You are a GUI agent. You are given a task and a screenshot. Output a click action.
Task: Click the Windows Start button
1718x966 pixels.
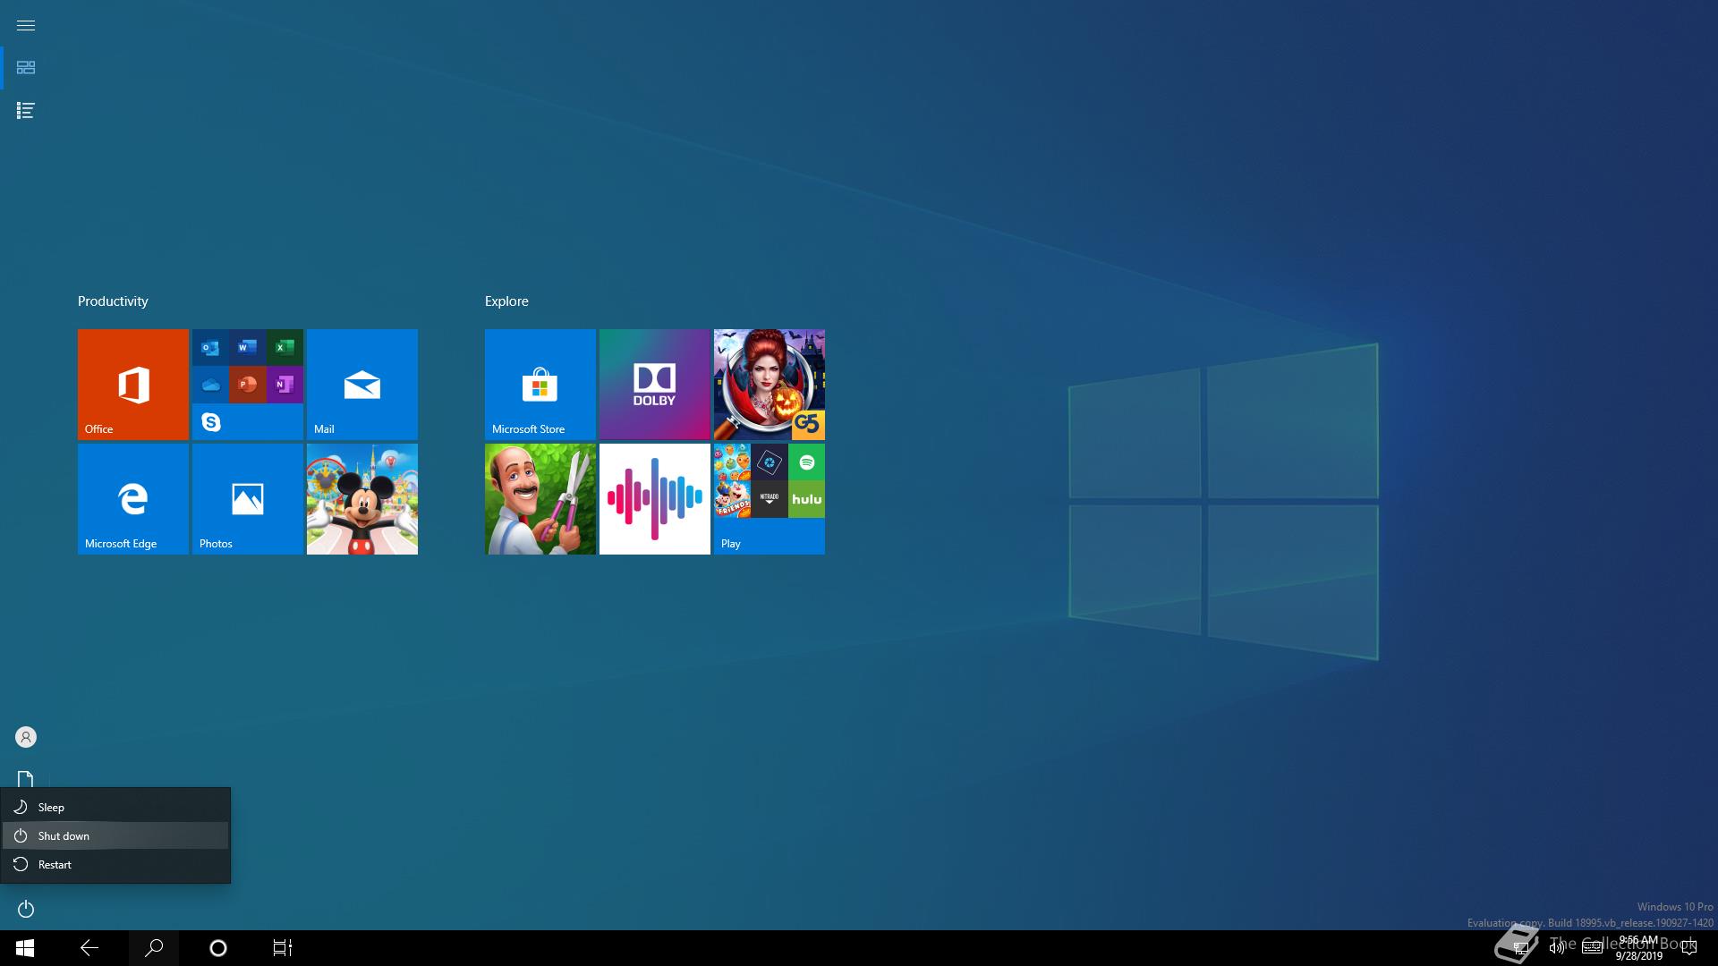coord(25,948)
